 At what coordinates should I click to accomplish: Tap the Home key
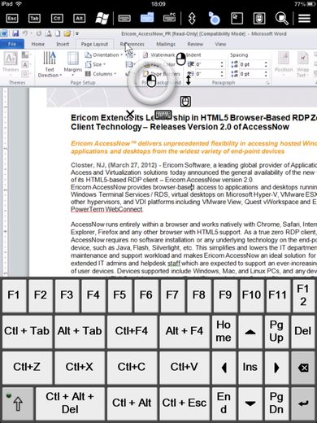click(224, 331)
